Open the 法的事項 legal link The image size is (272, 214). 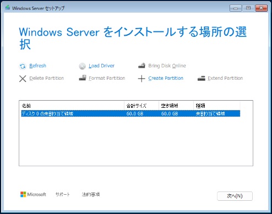click(91, 194)
